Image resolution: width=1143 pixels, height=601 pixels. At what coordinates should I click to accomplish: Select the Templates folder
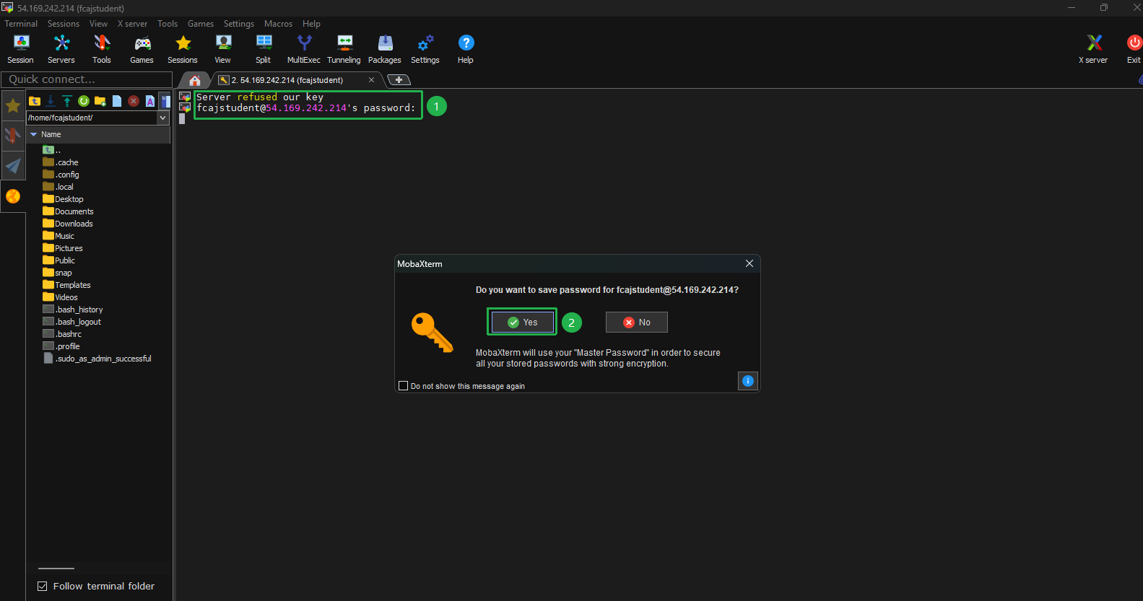(67, 285)
